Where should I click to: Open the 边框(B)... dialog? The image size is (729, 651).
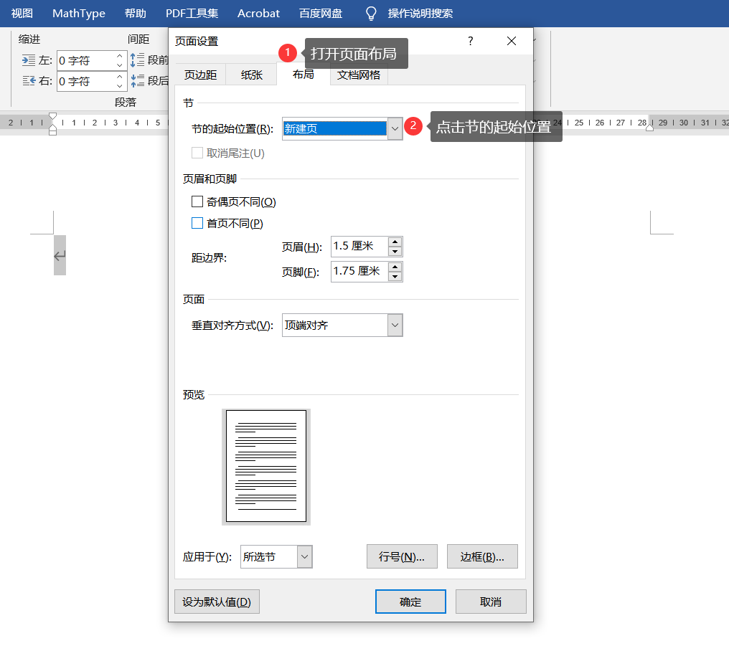(482, 556)
